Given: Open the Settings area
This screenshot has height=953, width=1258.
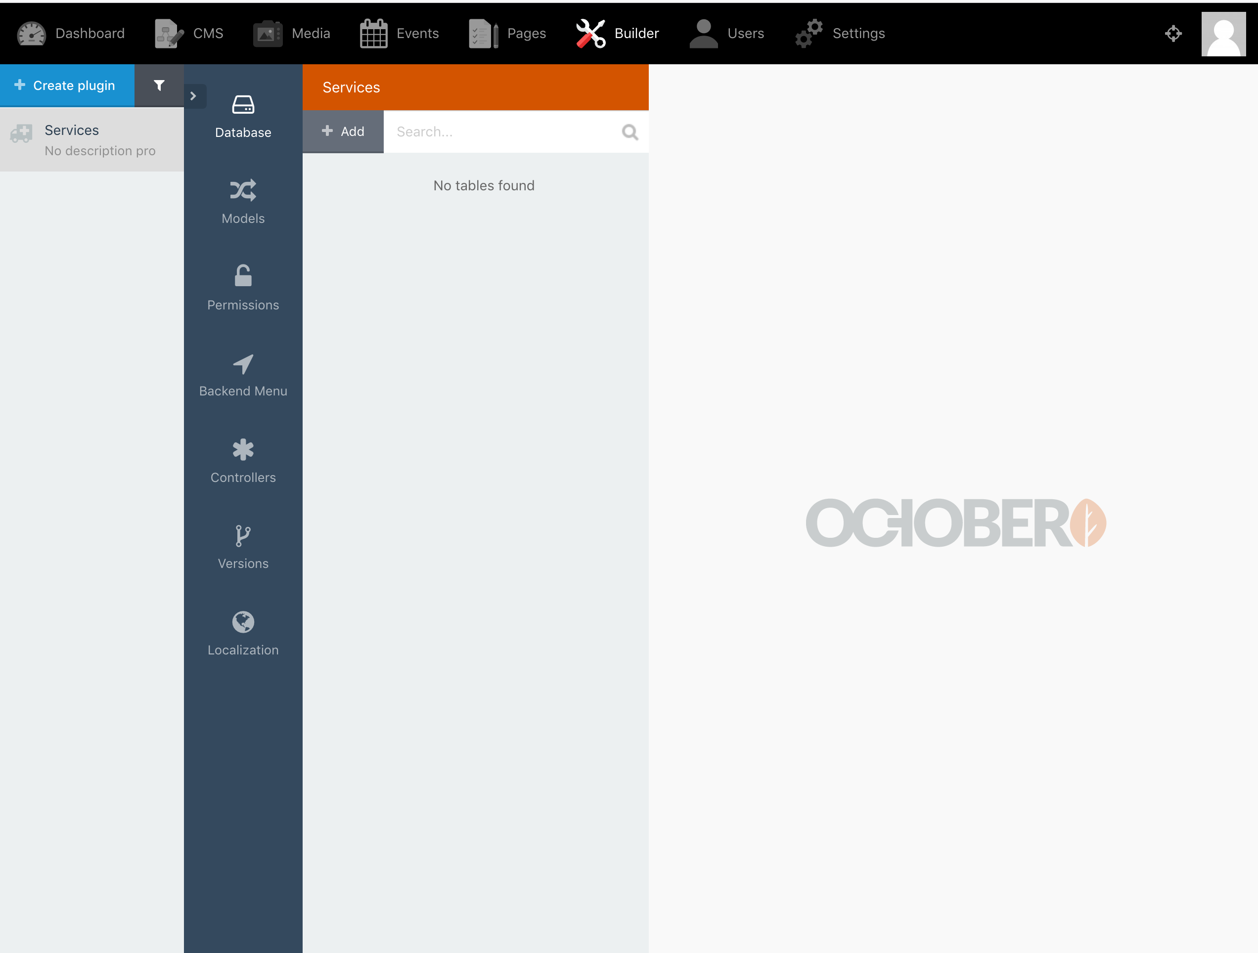Looking at the screenshot, I should click(x=841, y=33).
